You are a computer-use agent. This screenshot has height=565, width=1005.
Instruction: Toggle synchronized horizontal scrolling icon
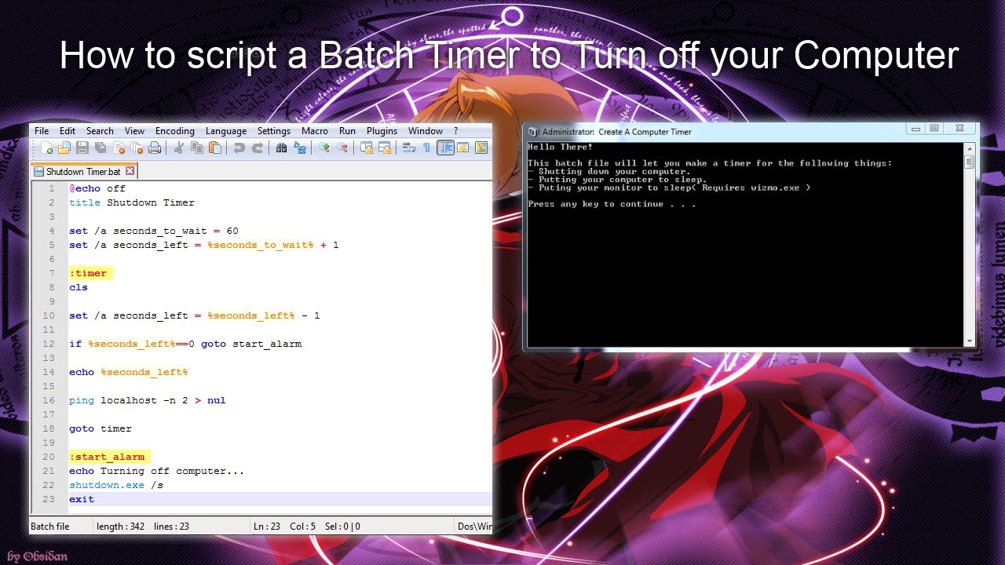tap(385, 148)
